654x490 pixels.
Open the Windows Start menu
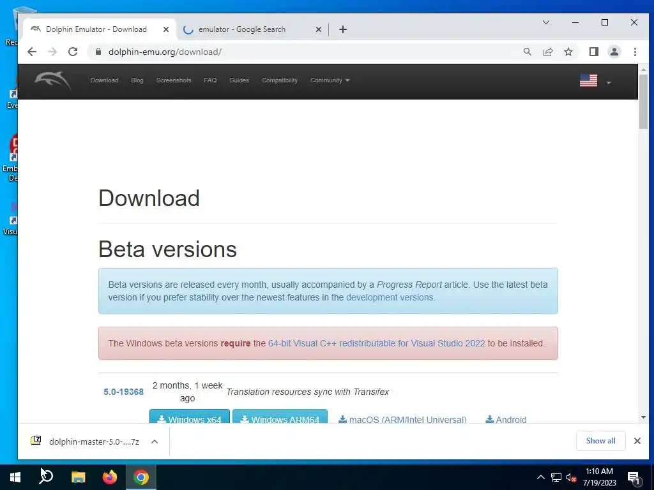click(15, 477)
